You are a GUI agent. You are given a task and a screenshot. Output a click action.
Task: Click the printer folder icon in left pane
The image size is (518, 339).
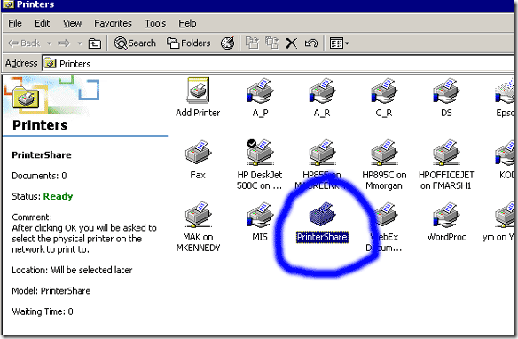(26, 99)
